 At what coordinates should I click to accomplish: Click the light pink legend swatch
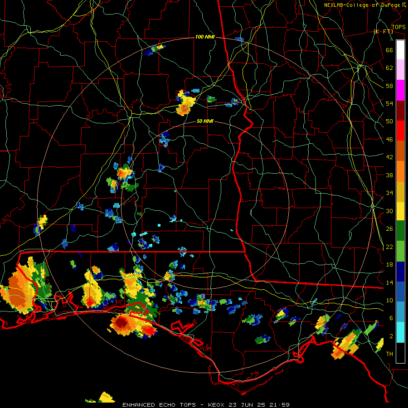tap(400, 70)
